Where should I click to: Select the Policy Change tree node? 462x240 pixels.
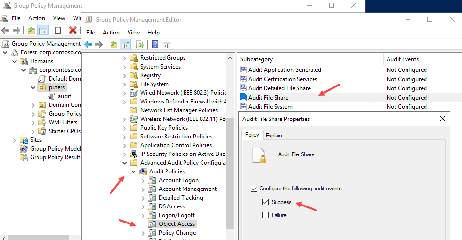coord(177,233)
